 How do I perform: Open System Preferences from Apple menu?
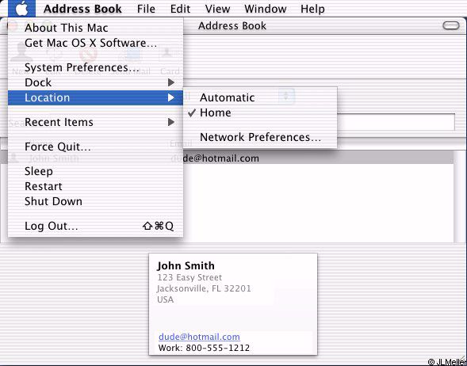tap(95, 67)
